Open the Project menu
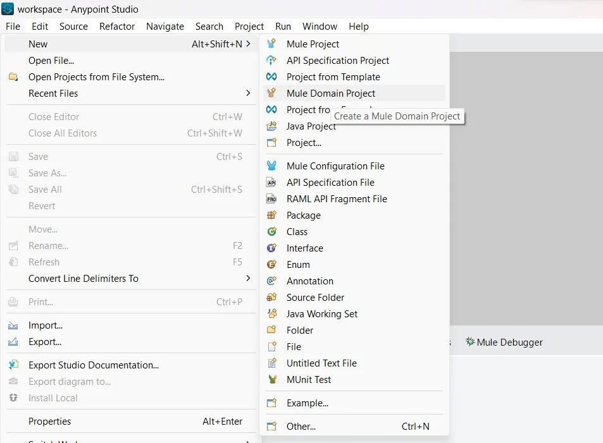This screenshot has width=603, height=443. [249, 26]
